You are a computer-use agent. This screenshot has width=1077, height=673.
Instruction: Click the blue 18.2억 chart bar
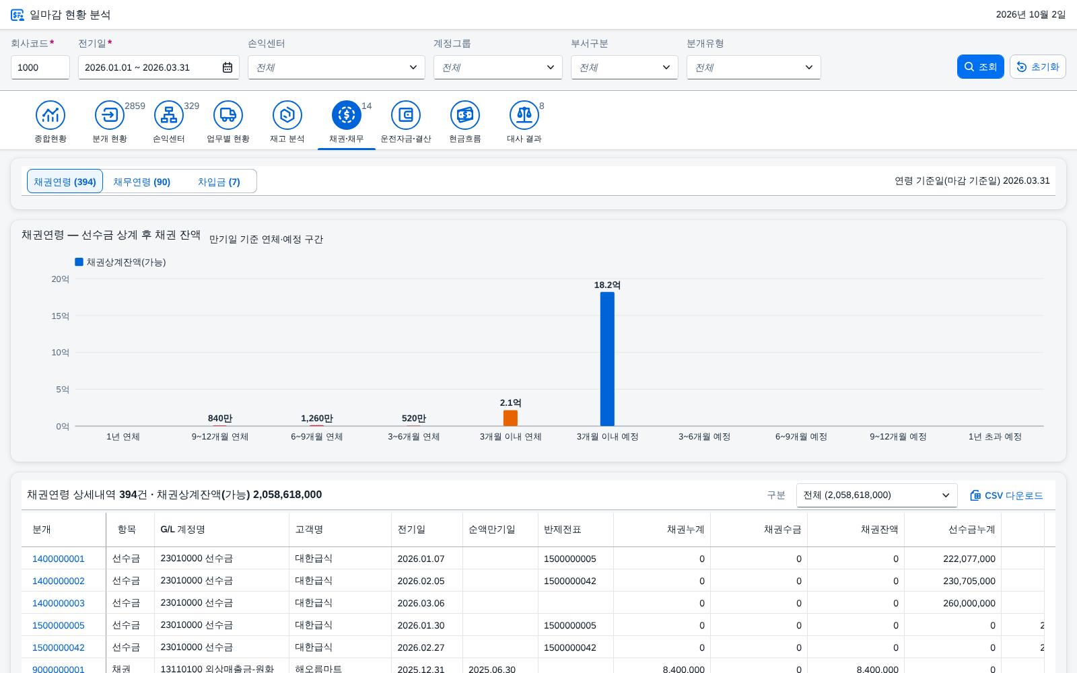pos(607,359)
